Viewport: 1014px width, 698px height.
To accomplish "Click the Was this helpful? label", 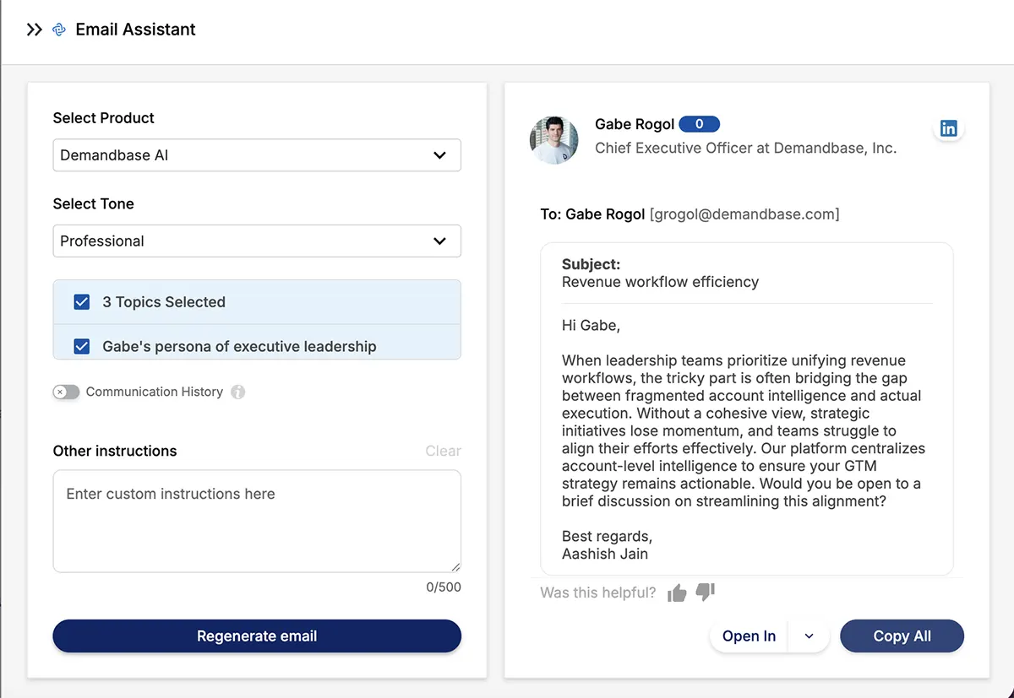I will [598, 592].
